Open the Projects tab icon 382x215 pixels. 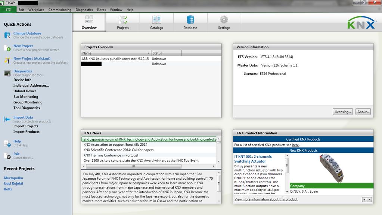(x=123, y=19)
